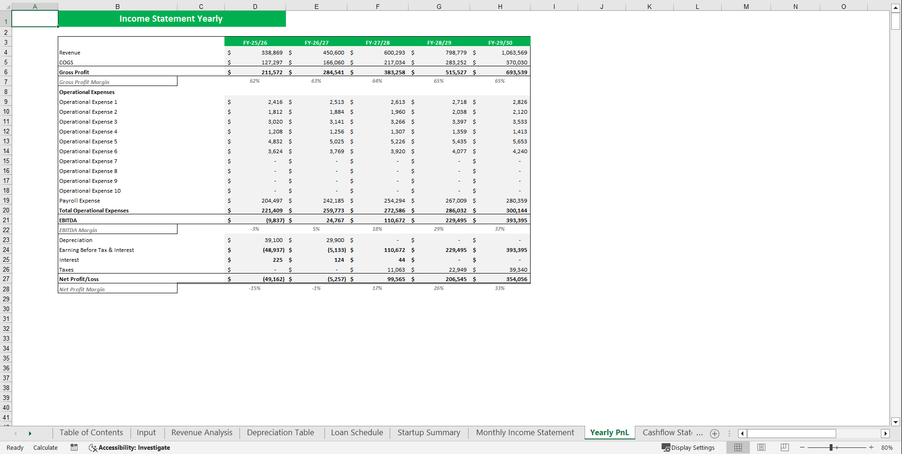This screenshot has height=454, width=902.
Task: Add a new worksheet with the plus icon
Action: pyautogui.click(x=714, y=433)
